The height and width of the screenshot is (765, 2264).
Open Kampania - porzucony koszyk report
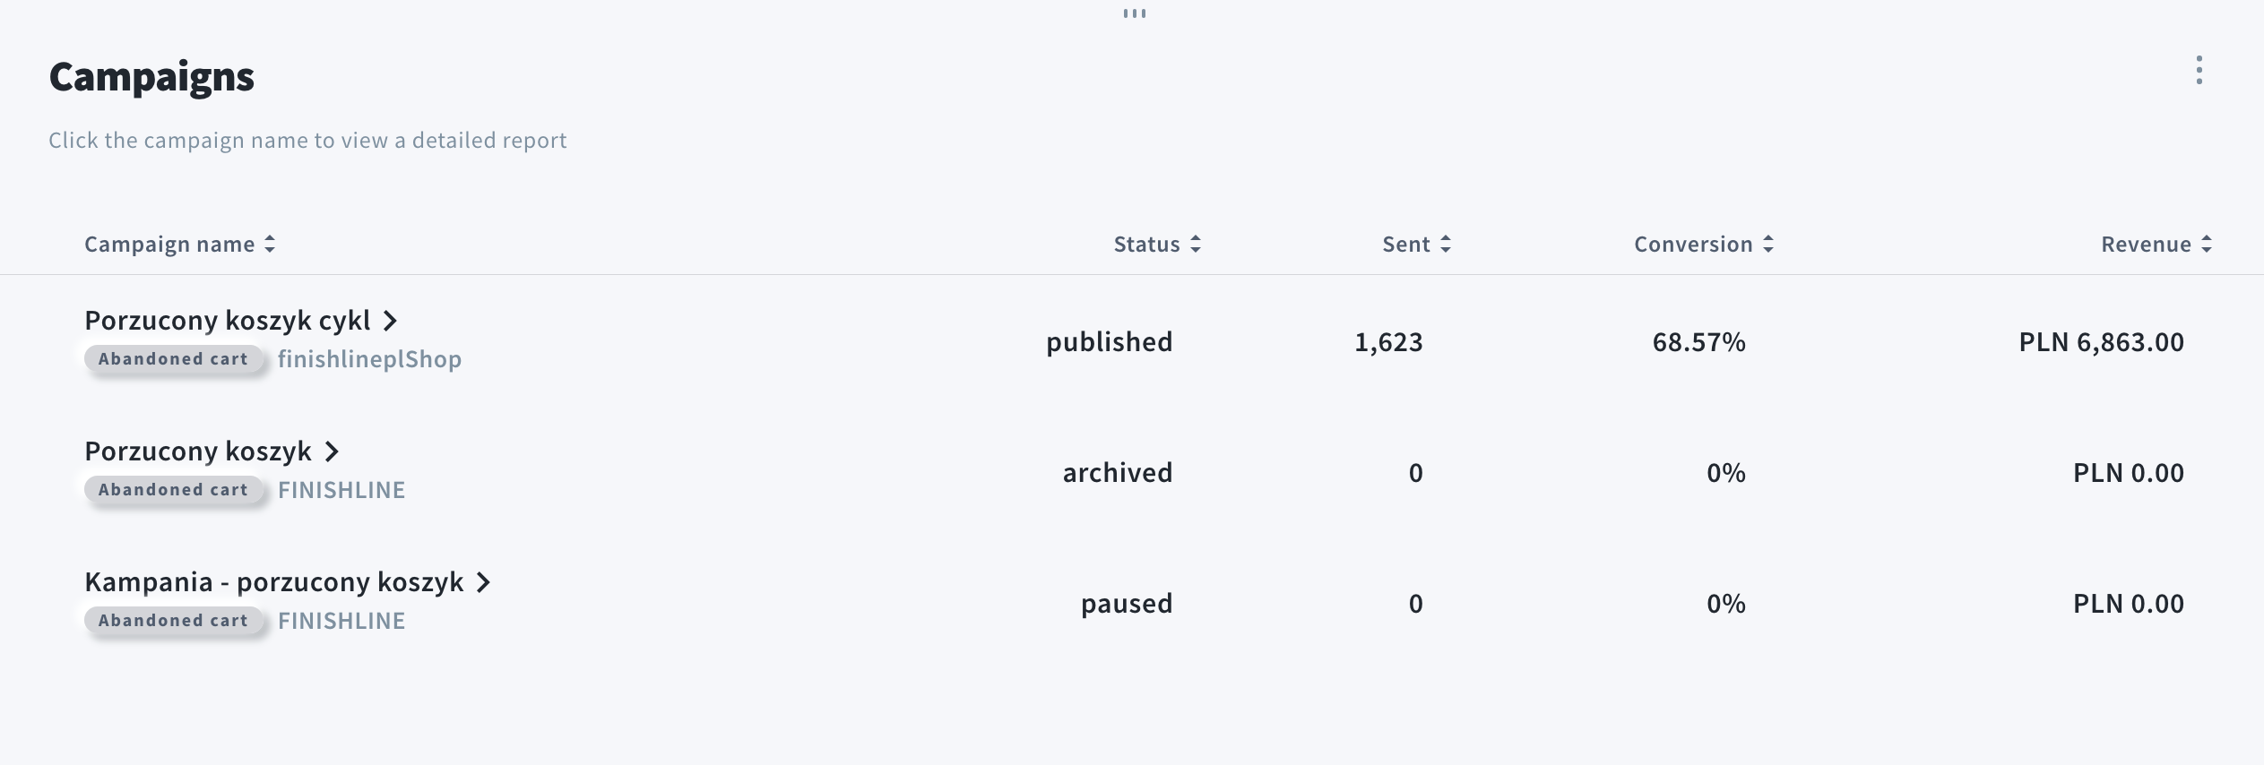[273, 582]
